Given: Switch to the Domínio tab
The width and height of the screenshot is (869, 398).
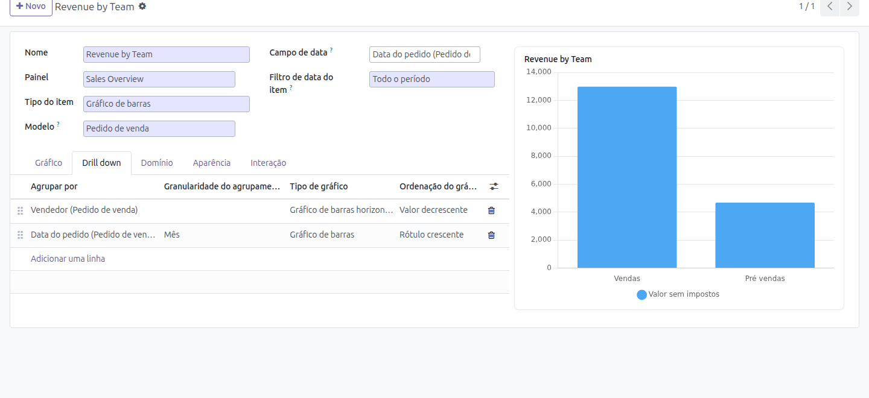Looking at the screenshot, I should point(157,163).
